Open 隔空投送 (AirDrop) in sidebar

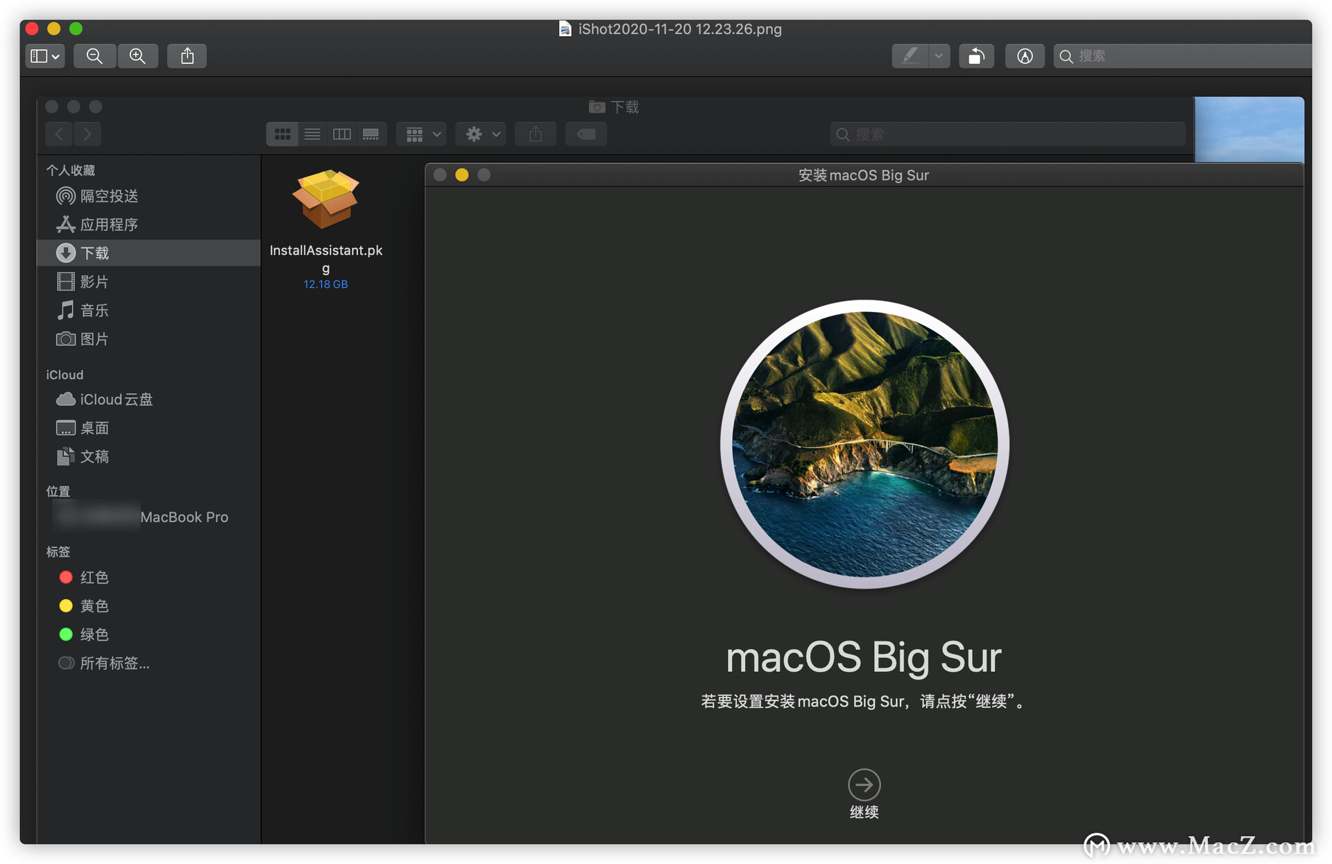(148, 196)
